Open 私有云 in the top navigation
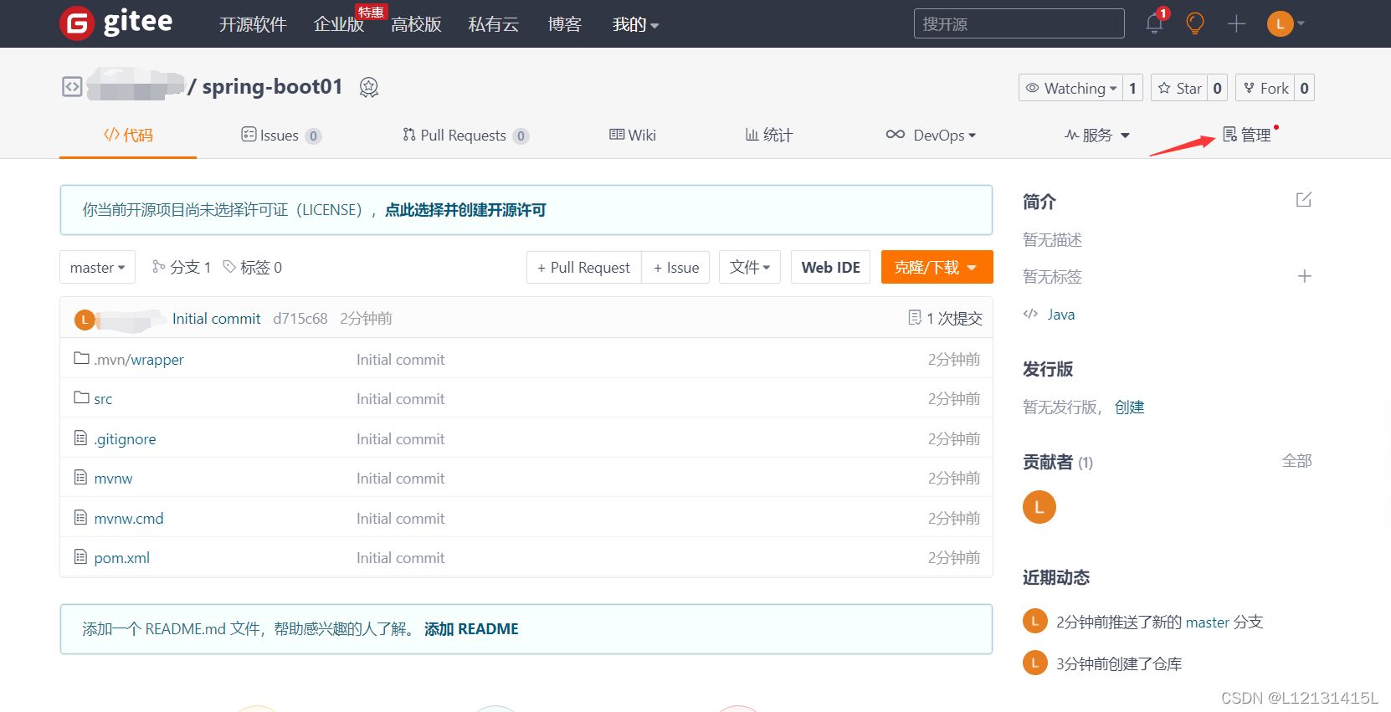This screenshot has width=1391, height=712. pos(493,24)
